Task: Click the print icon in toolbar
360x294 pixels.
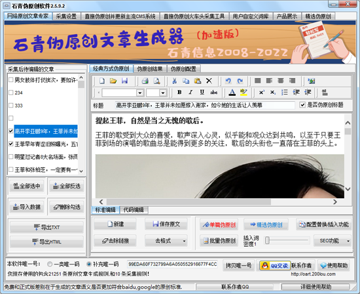Action: pyautogui.click(x=145, y=81)
